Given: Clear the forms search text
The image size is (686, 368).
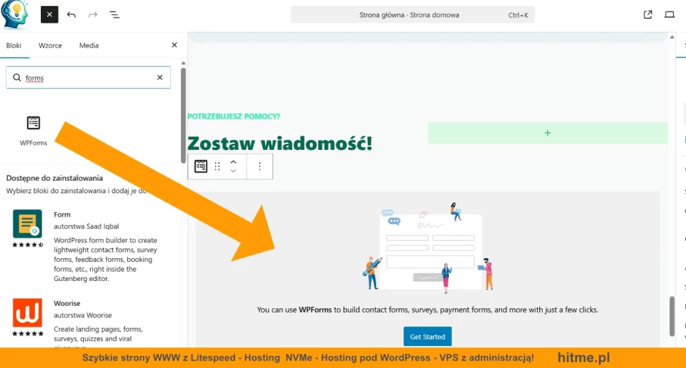Looking at the screenshot, I should point(159,78).
